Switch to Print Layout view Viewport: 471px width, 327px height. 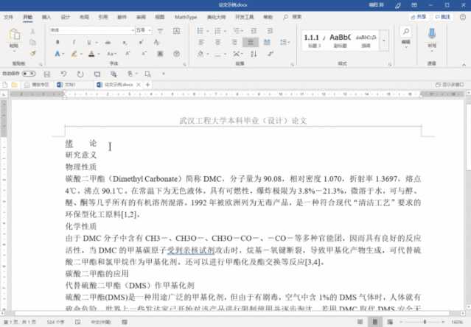375,322
